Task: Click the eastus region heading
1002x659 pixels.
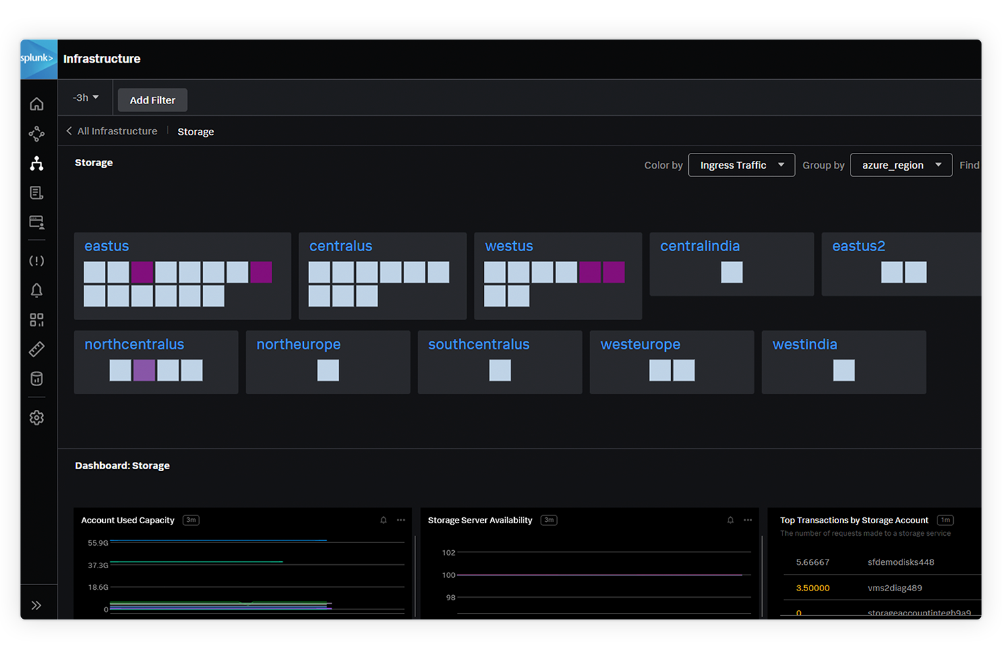Action: [107, 246]
